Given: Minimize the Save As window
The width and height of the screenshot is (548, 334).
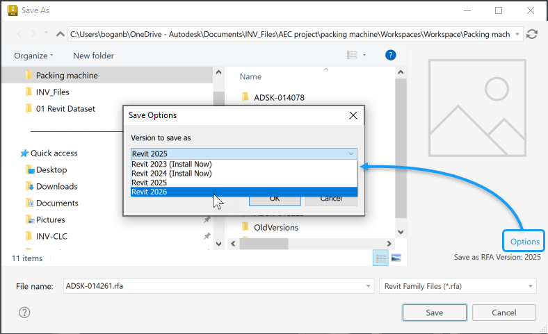Looking at the screenshot, I should [467, 10].
